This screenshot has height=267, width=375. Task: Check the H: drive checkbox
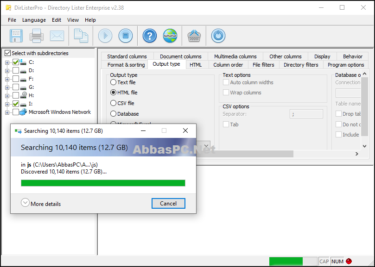[x=16, y=95]
